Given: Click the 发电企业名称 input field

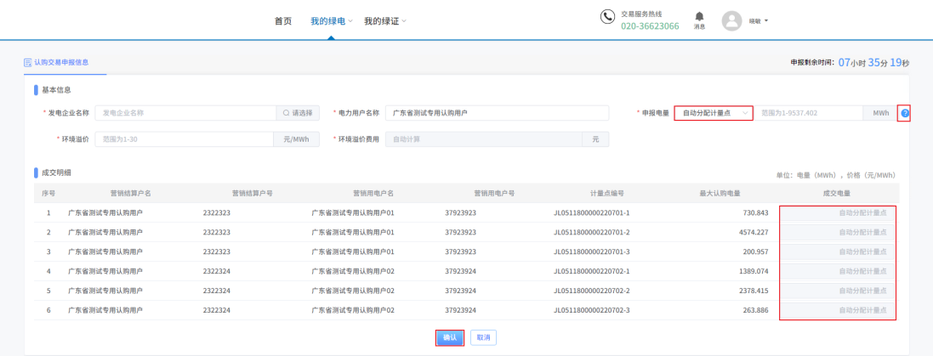Looking at the screenshot, I should coord(185,113).
